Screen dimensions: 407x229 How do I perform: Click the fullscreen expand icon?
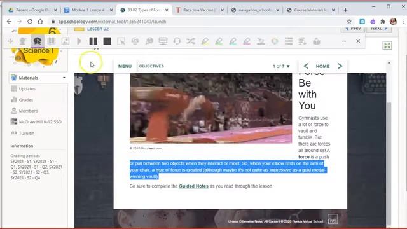(387, 46)
